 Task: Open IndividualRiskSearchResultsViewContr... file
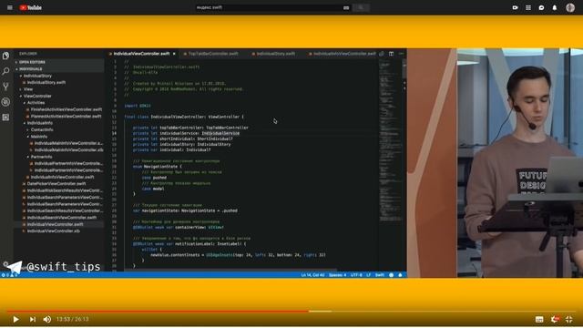pos(65,190)
